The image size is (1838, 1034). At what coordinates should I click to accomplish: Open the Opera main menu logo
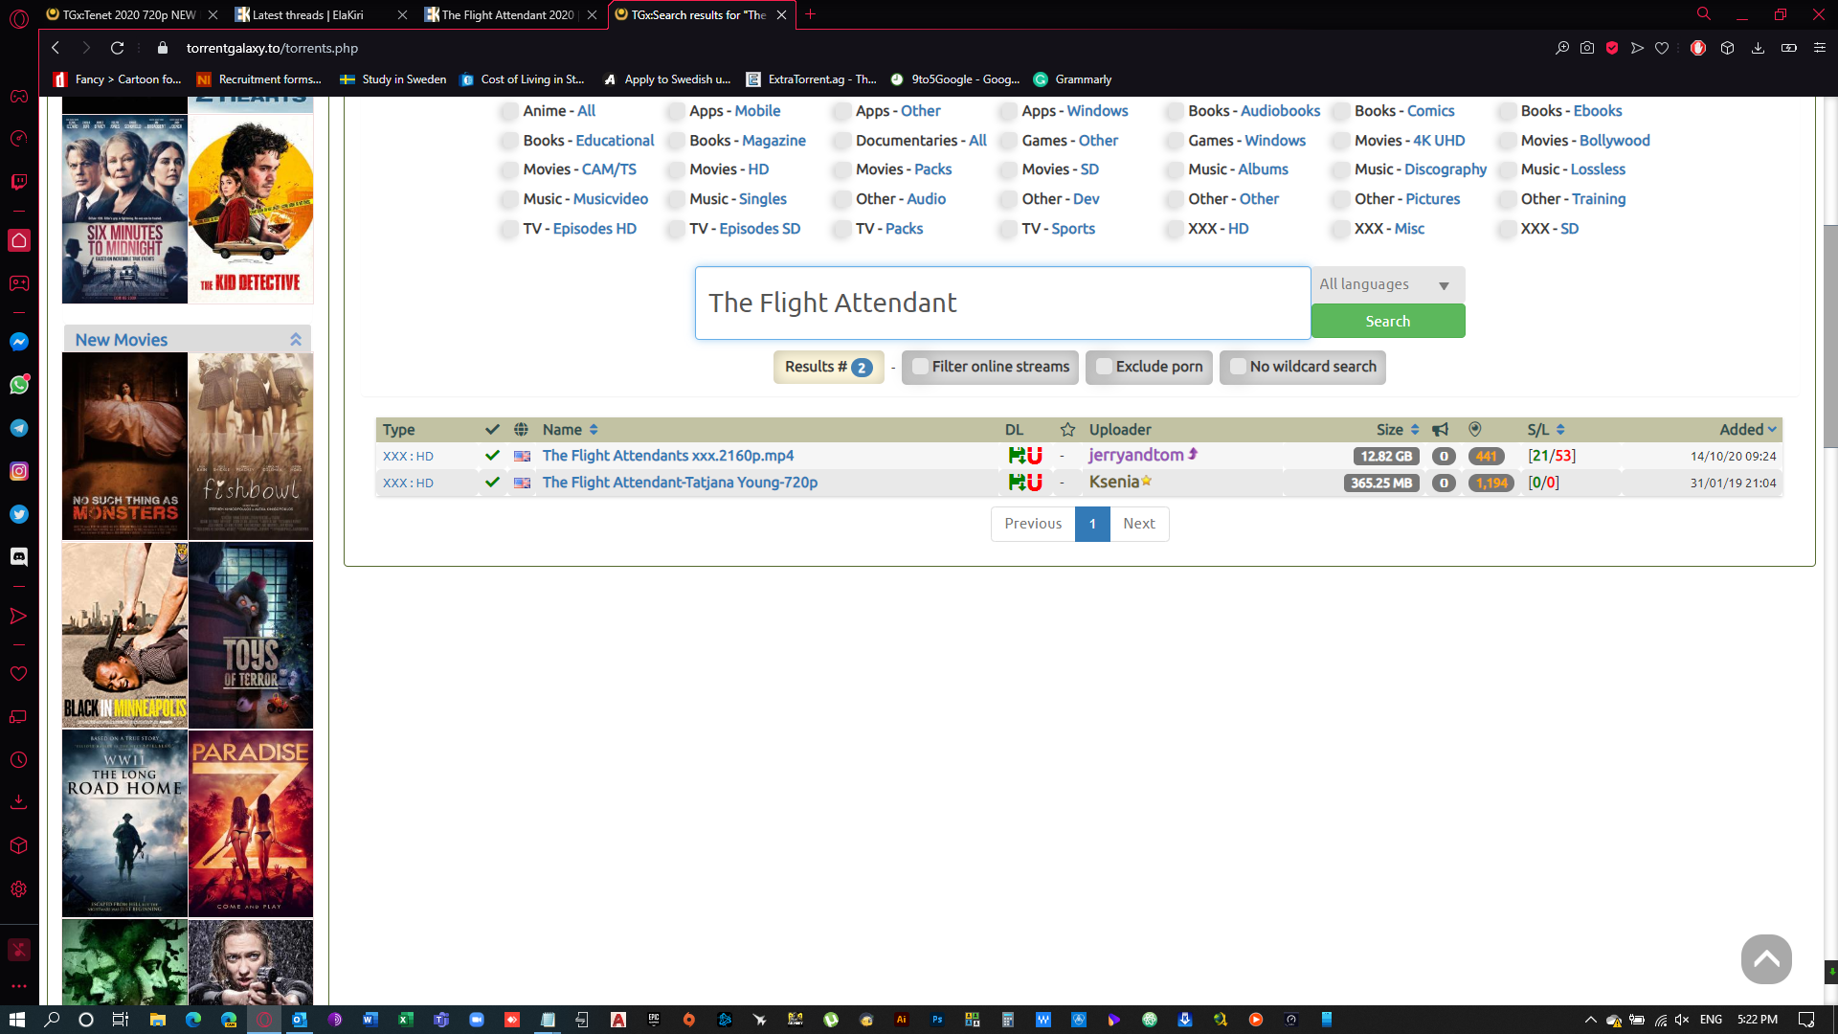[19, 19]
